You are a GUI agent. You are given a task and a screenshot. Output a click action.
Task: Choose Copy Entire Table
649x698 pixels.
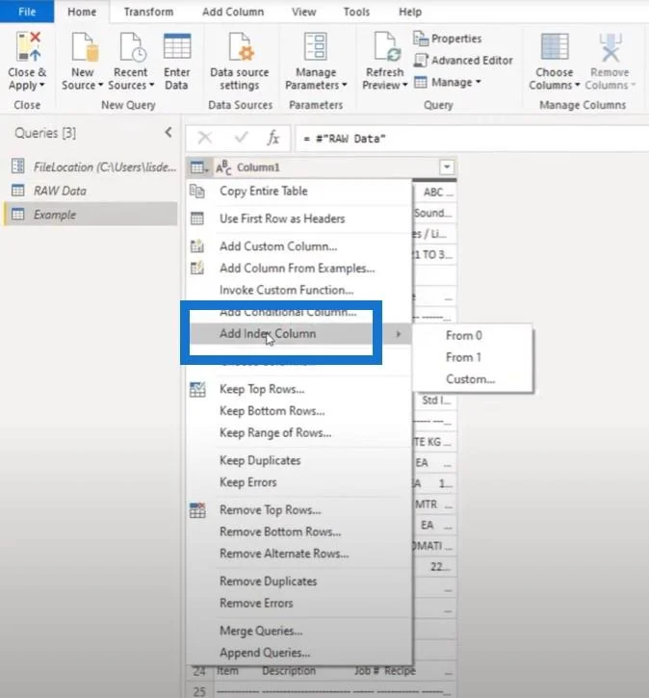(299, 191)
